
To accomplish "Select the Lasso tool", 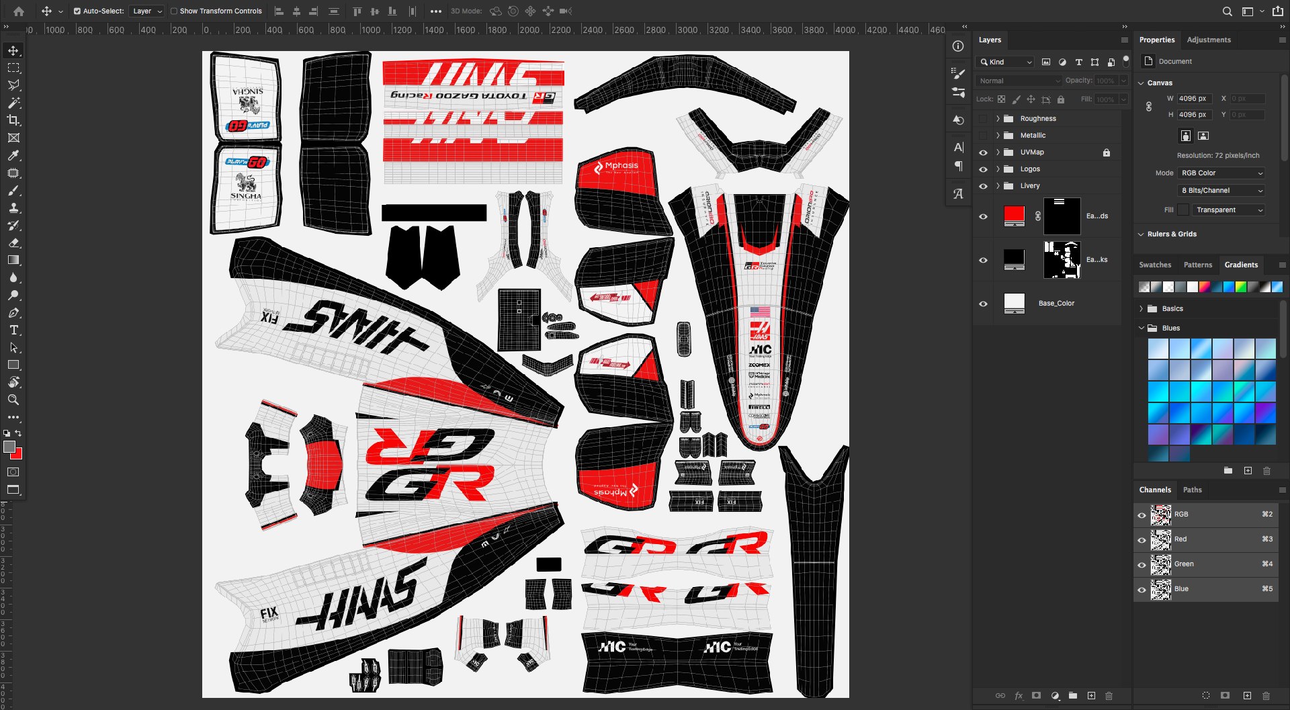I will pyautogui.click(x=13, y=85).
